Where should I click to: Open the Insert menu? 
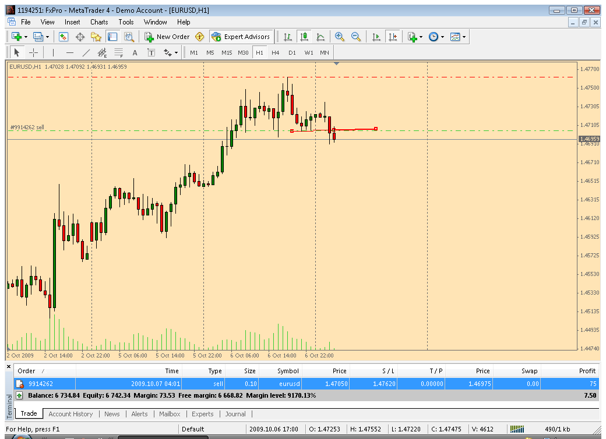(x=72, y=22)
